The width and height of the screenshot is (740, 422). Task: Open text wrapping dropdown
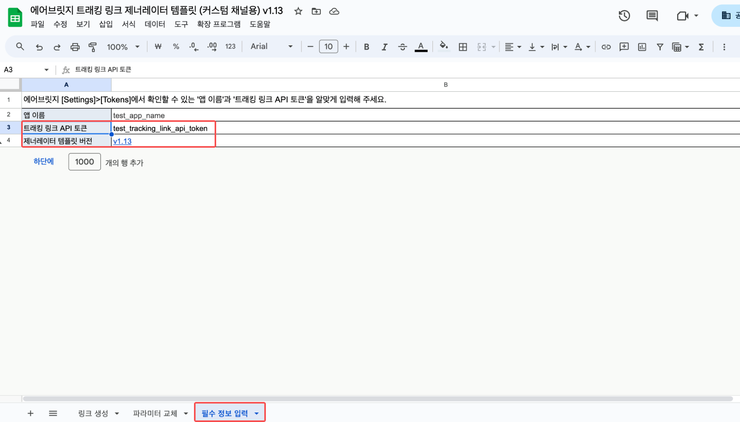click(559, 46)
